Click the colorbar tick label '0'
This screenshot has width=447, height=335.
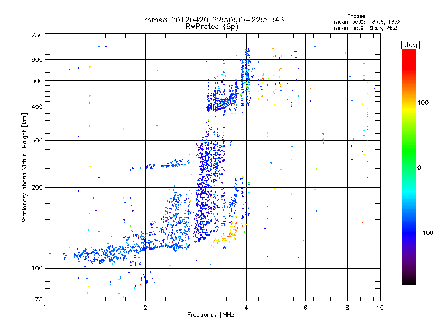[419, 168]
